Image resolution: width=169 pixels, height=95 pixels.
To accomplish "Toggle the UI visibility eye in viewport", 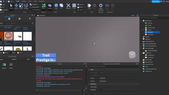I will tap(133, 15).
